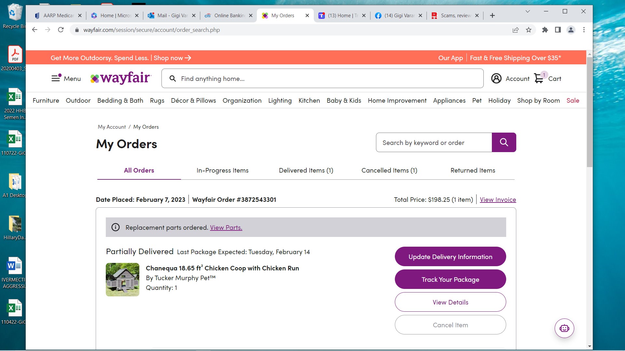Switch to the Home | Microsoft tab
This screenshot has height=351, width=625.
[x=115, y=15]
